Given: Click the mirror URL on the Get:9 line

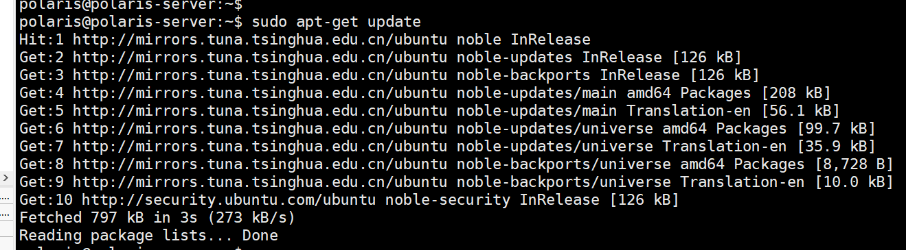Looking at the screenshot, I should tap(260, 182).
